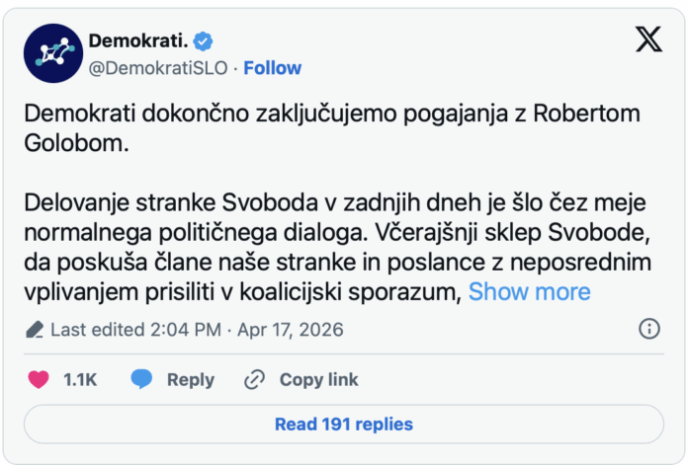Open the X logo in the corner
Viewport: 688px width, 465px height.
(x=648, y=39)
